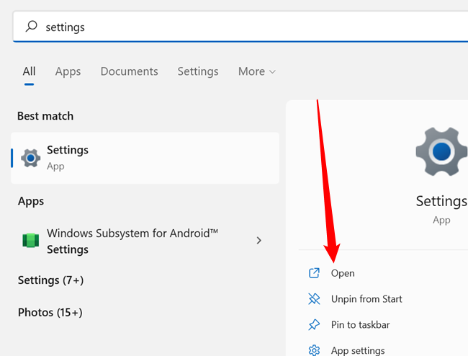Expand the Settings (7+) group

point(50,280)
